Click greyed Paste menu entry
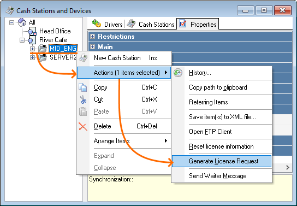This screenshot has width=297, height=206. click(x=124, y=111)
